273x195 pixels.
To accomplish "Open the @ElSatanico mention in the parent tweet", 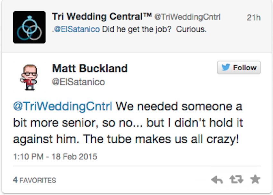I will click(77, 29).
